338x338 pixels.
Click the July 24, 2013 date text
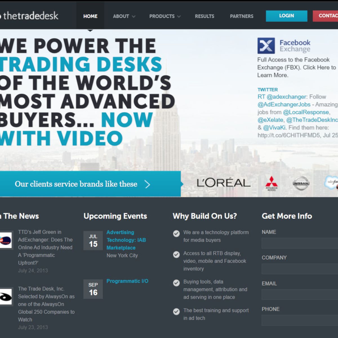33,270
